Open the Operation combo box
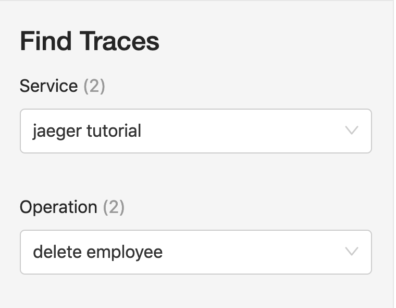This screenshot has width=396, height=308. coord(195,252)
